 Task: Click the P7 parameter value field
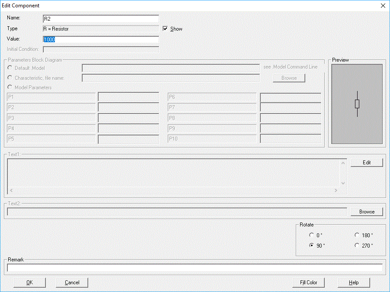tap(291, 107)
